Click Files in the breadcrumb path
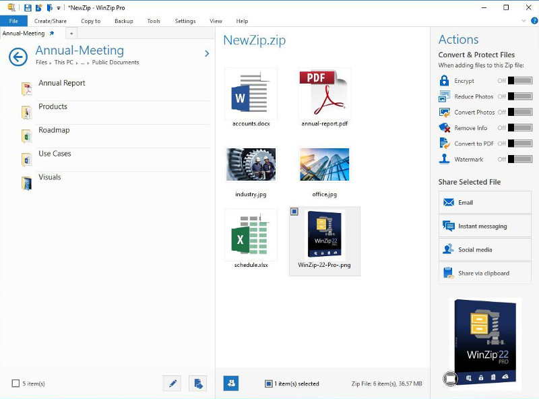 [41, 62]
